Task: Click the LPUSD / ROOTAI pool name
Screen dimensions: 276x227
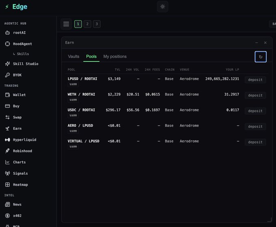Action: [x=82, y=79]
